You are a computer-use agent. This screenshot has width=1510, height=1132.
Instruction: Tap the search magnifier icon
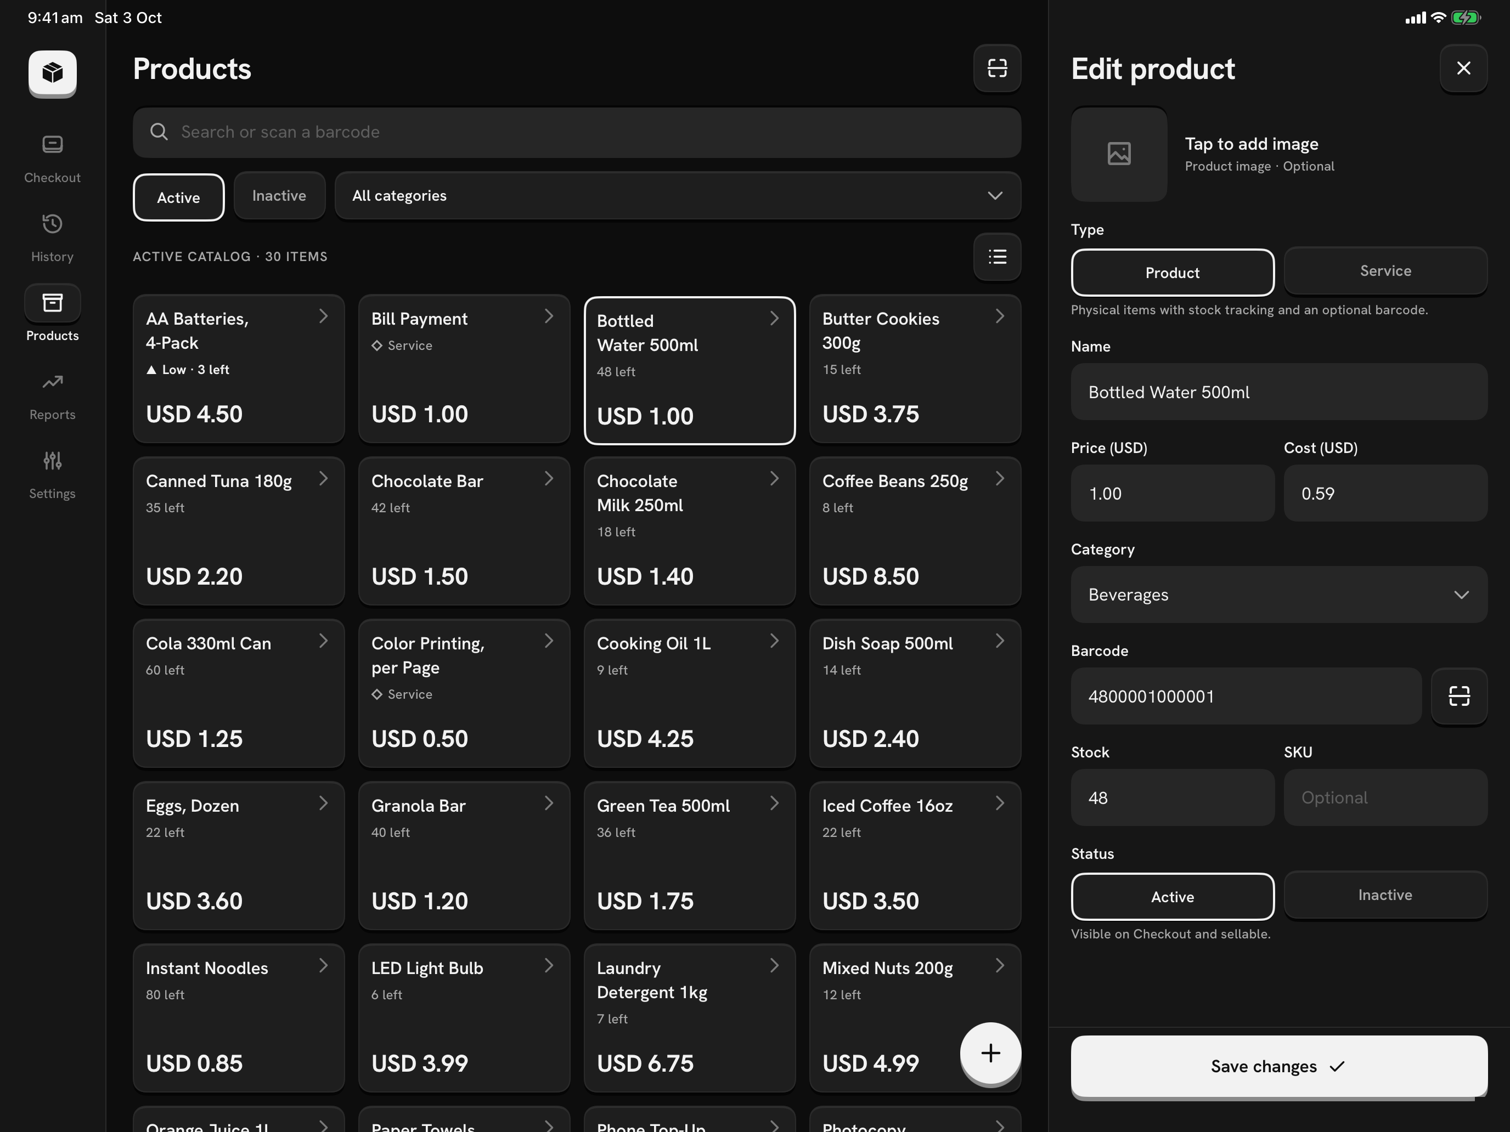tap(159, 132)
